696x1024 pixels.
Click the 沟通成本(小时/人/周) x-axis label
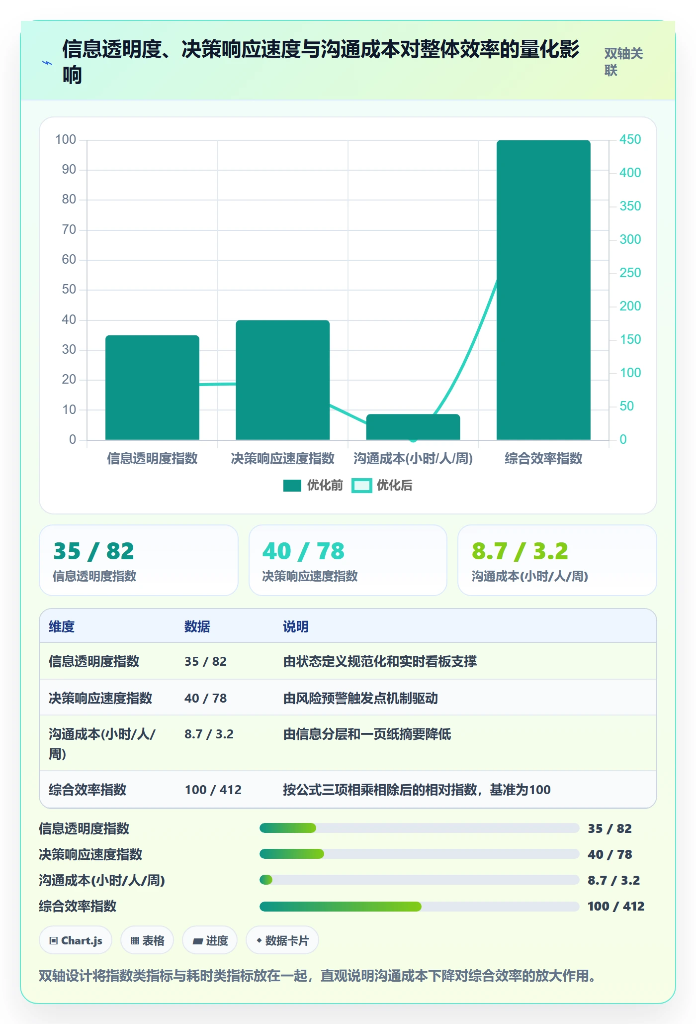click(413, 458)
